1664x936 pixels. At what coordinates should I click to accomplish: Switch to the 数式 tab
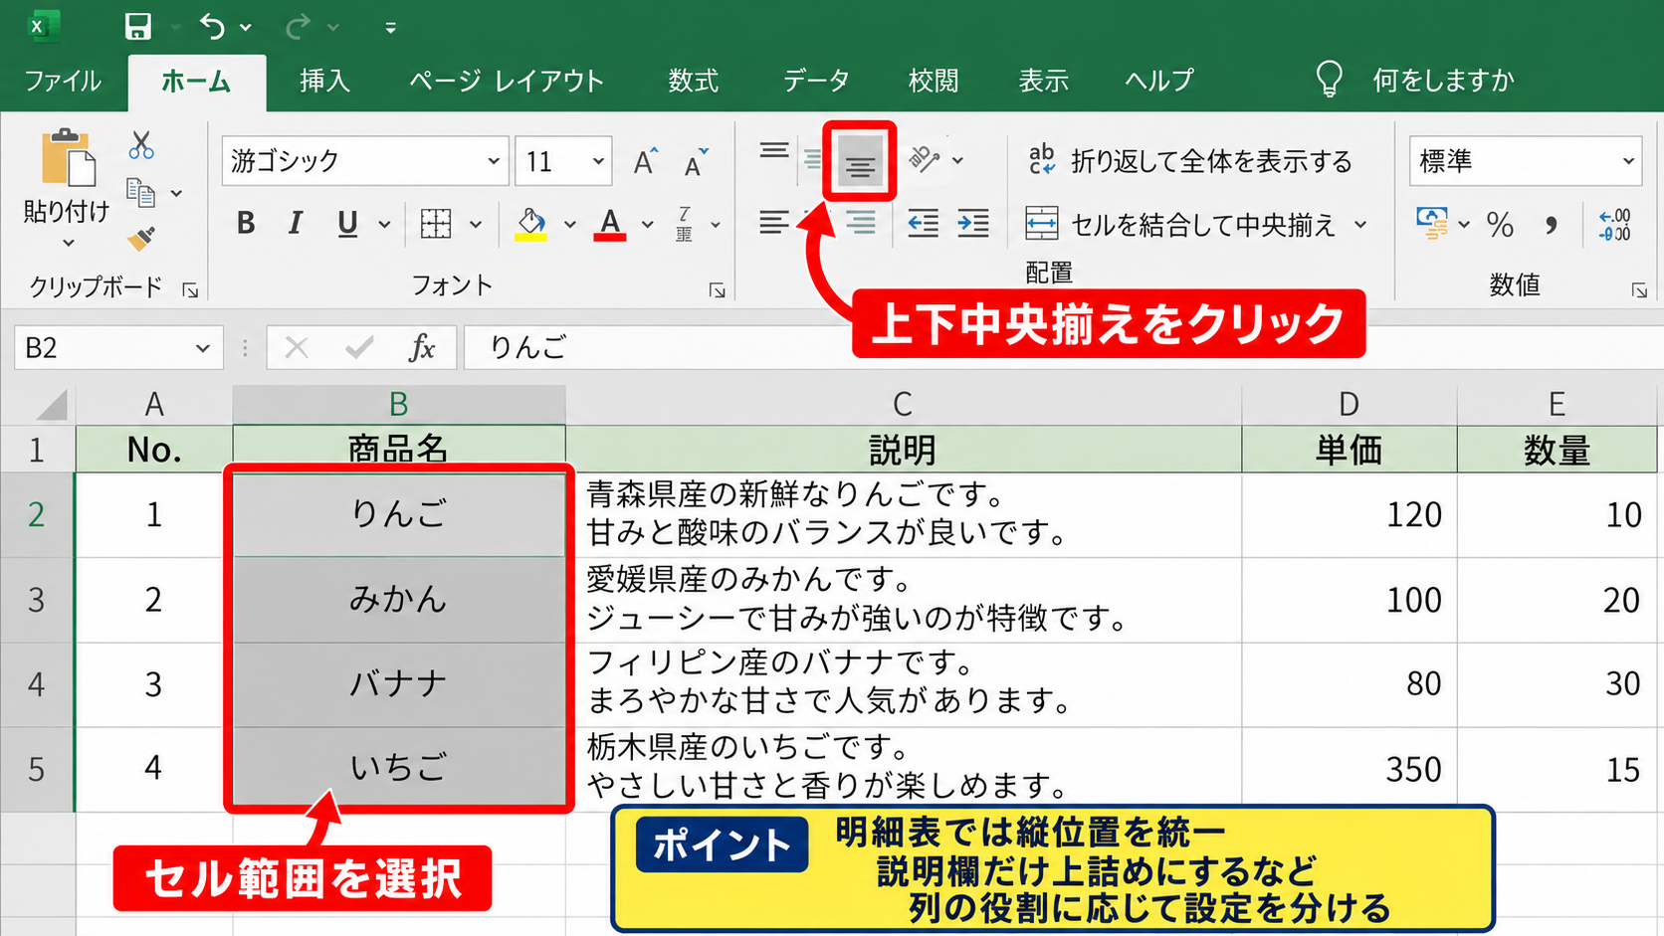click(x=693, y=81)
